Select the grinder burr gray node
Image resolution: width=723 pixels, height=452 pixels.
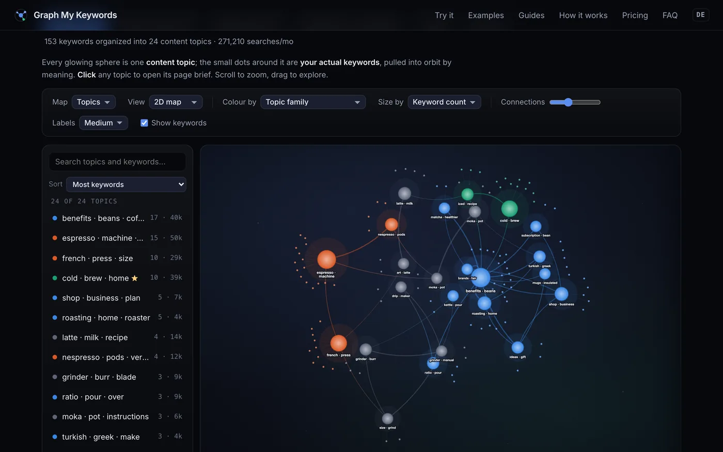pyautogui.click(x=366, y=350)
